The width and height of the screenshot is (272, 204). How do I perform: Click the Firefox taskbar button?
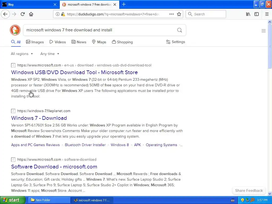pyautogui.click(x=92, y=200)
